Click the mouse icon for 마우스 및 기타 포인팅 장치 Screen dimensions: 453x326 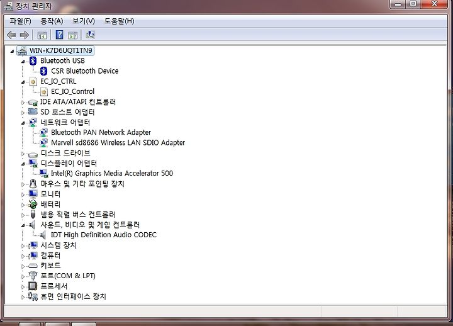pyautogui.click(x=33, y=184)
